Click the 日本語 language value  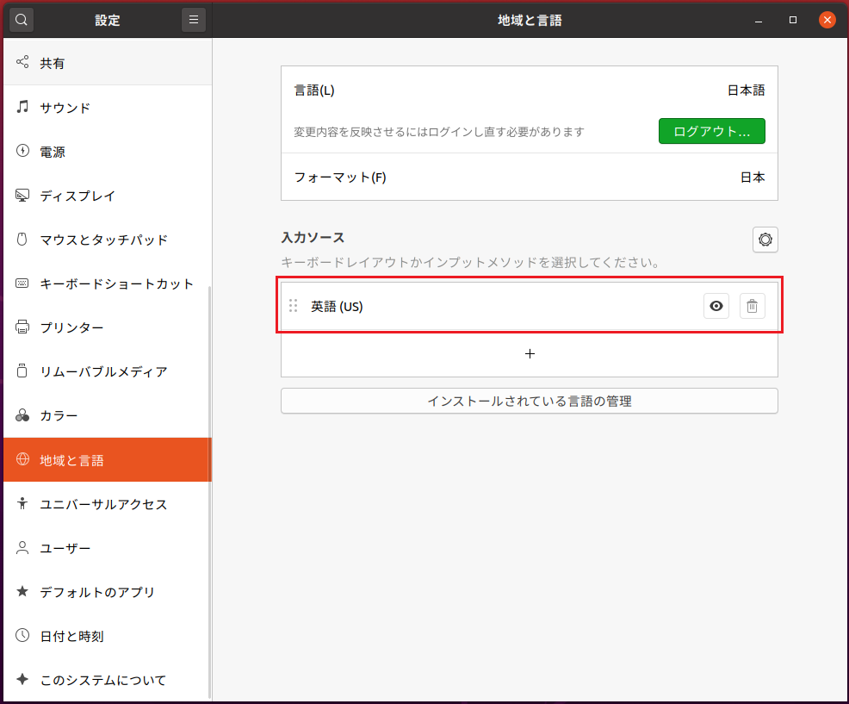click(746, 90)
